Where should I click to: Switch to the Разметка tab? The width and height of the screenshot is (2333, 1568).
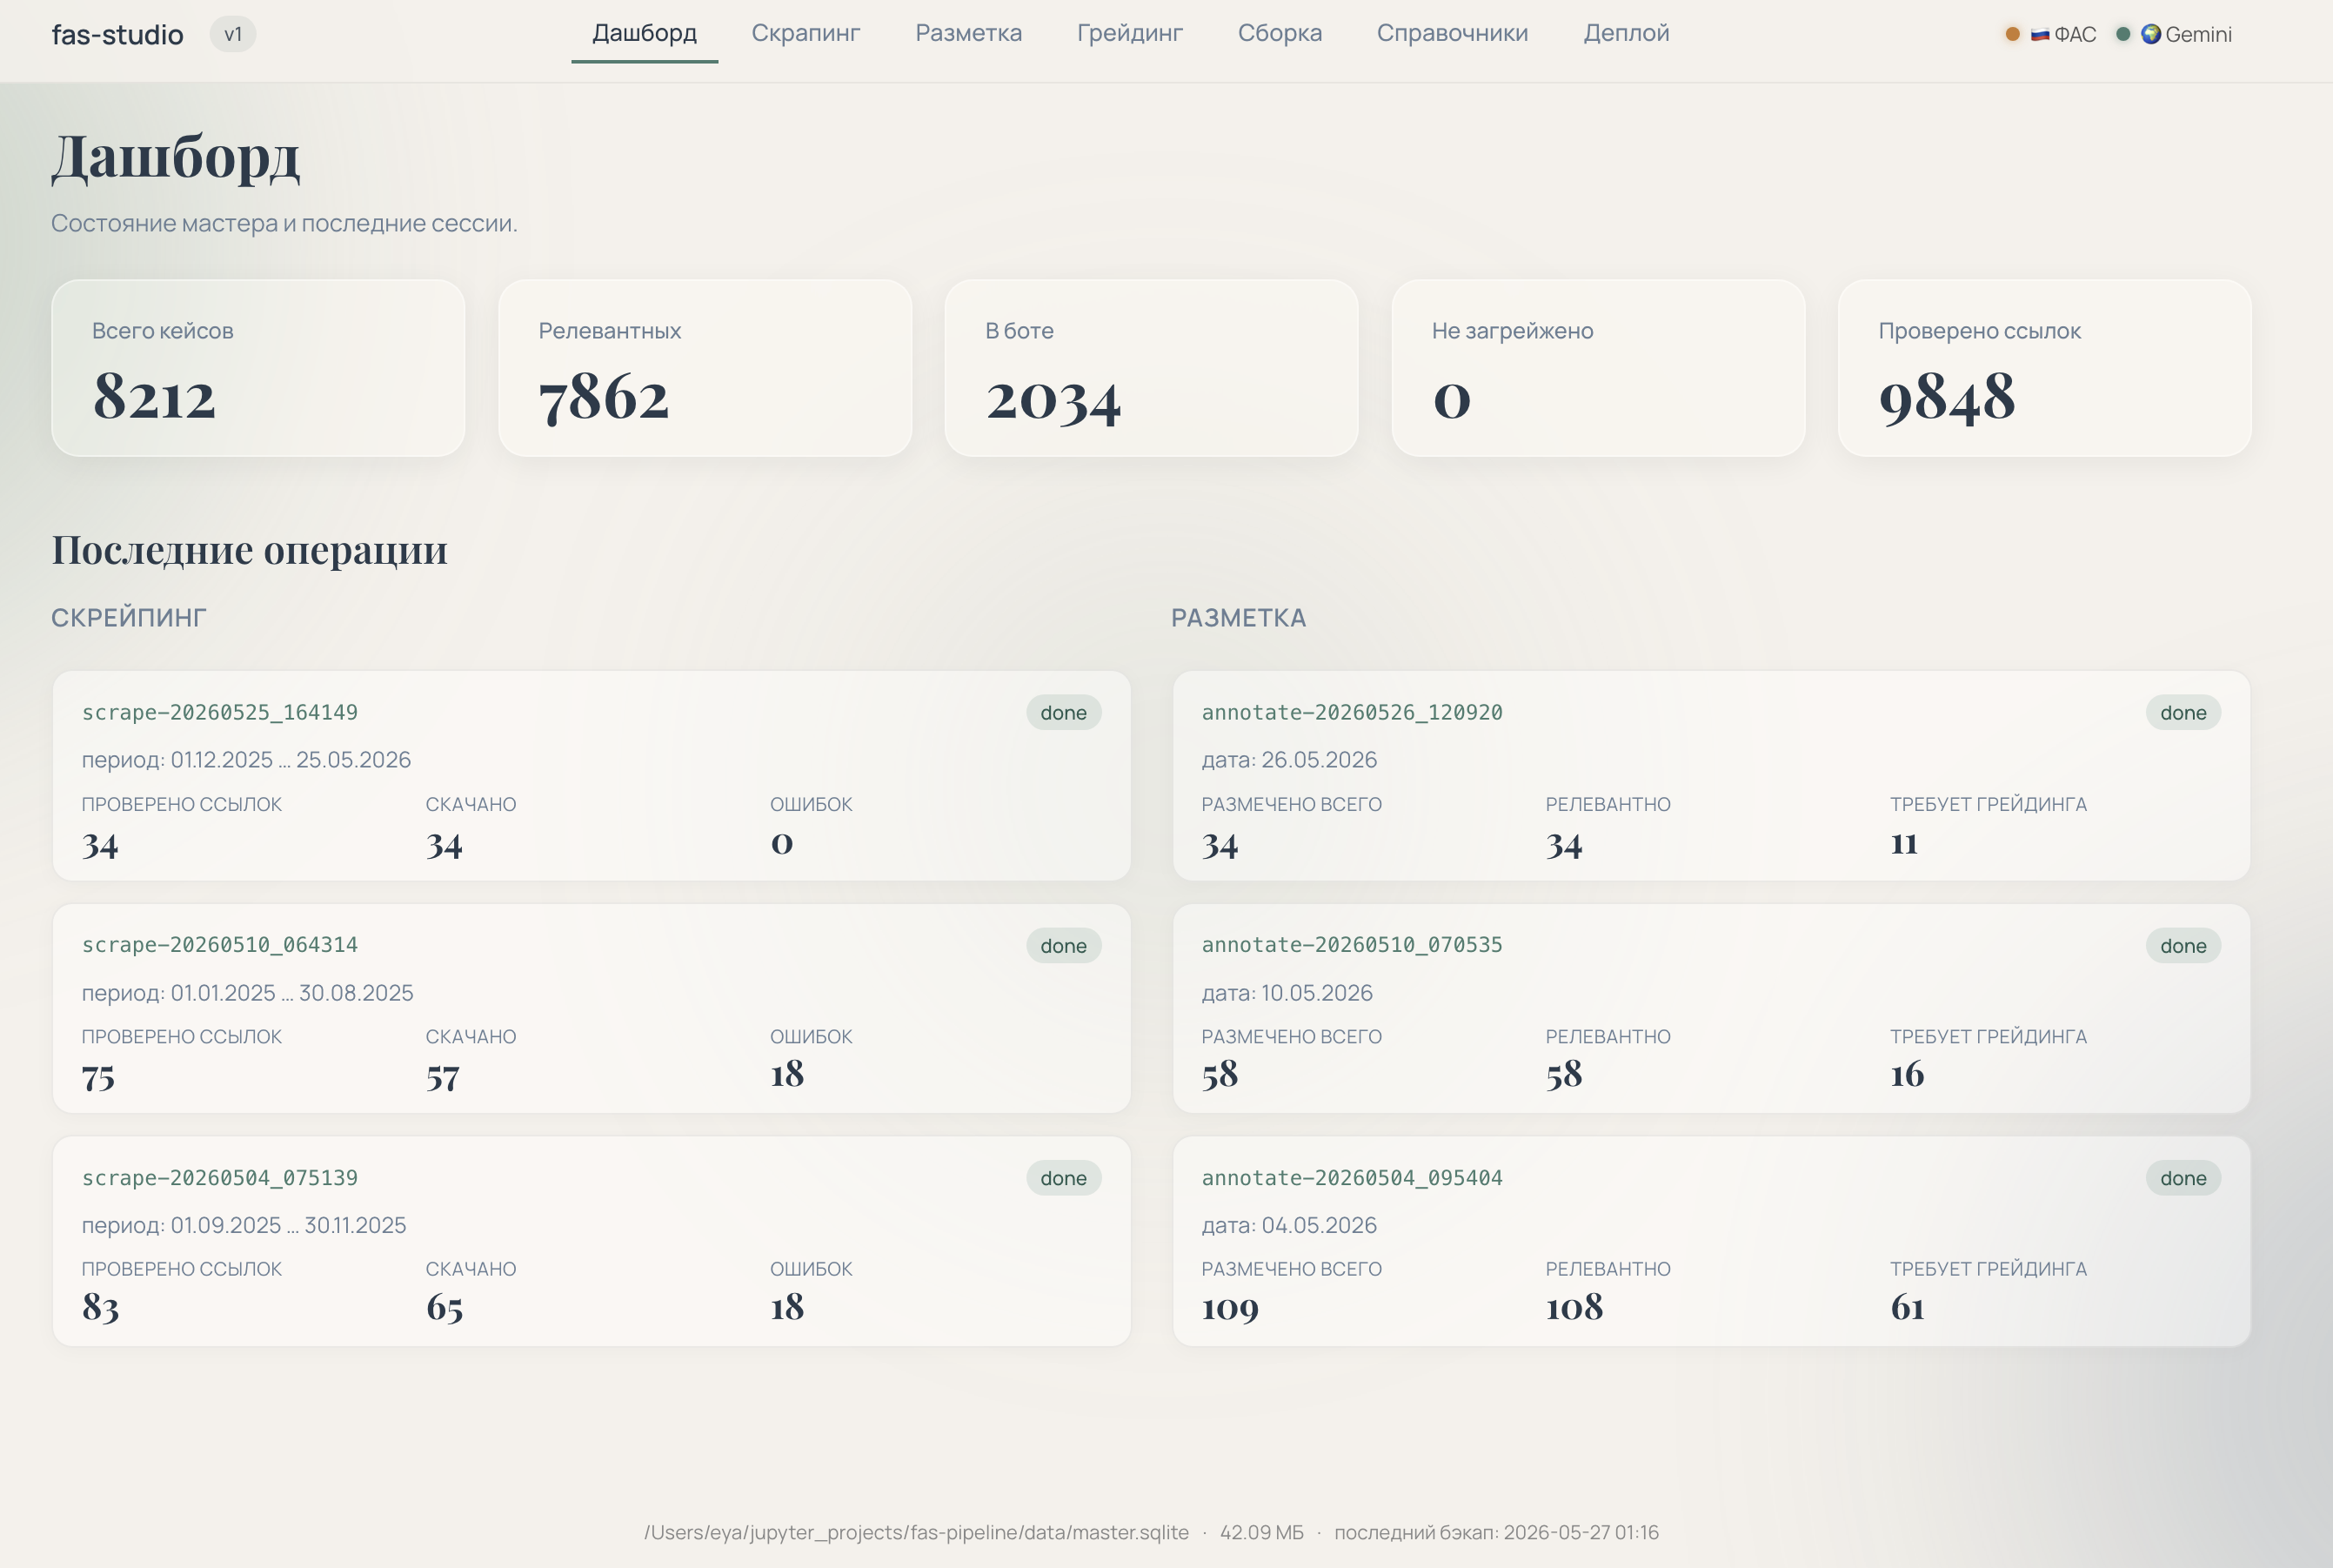[968, 33]
